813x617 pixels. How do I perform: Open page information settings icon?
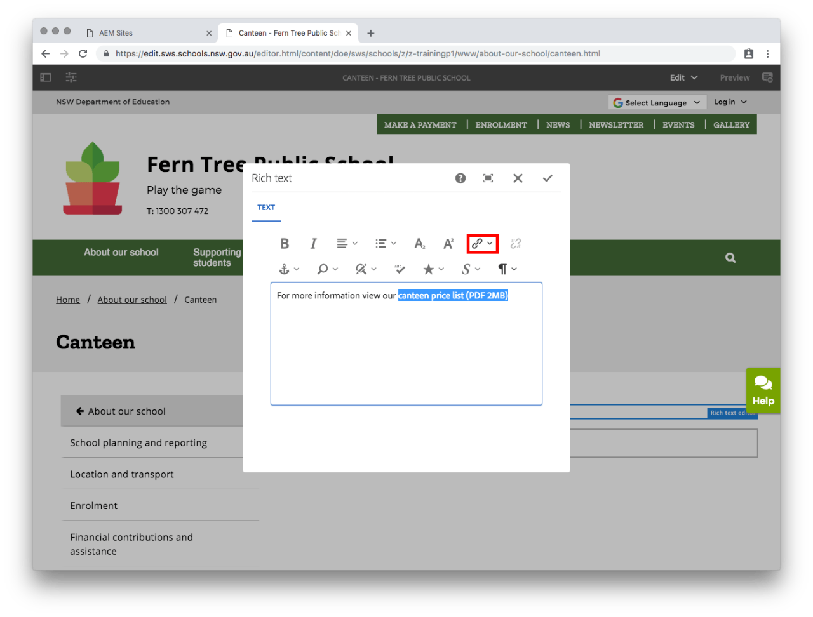(71, 77)
